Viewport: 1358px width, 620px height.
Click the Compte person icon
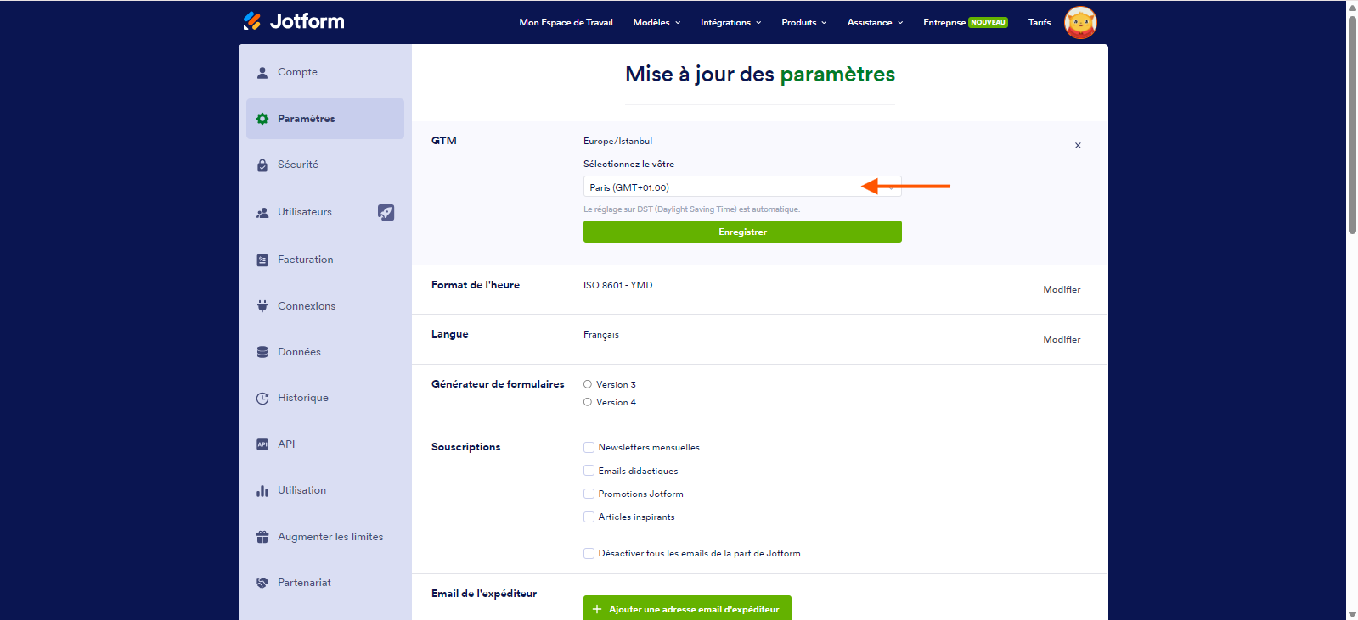[x=262, y=72]
